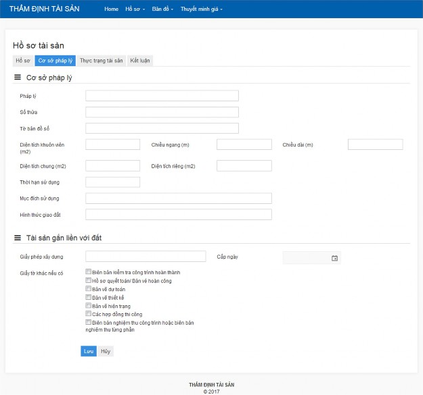This screenshot has height=395, width=423.
Task: Switch to the Thực trạng tài sản tab
Action: click(x=102, y=61)
